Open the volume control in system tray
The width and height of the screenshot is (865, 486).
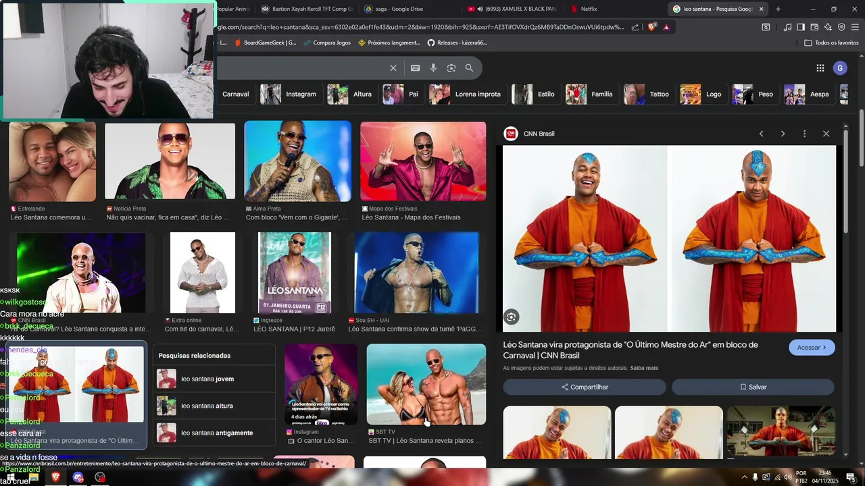788,477
